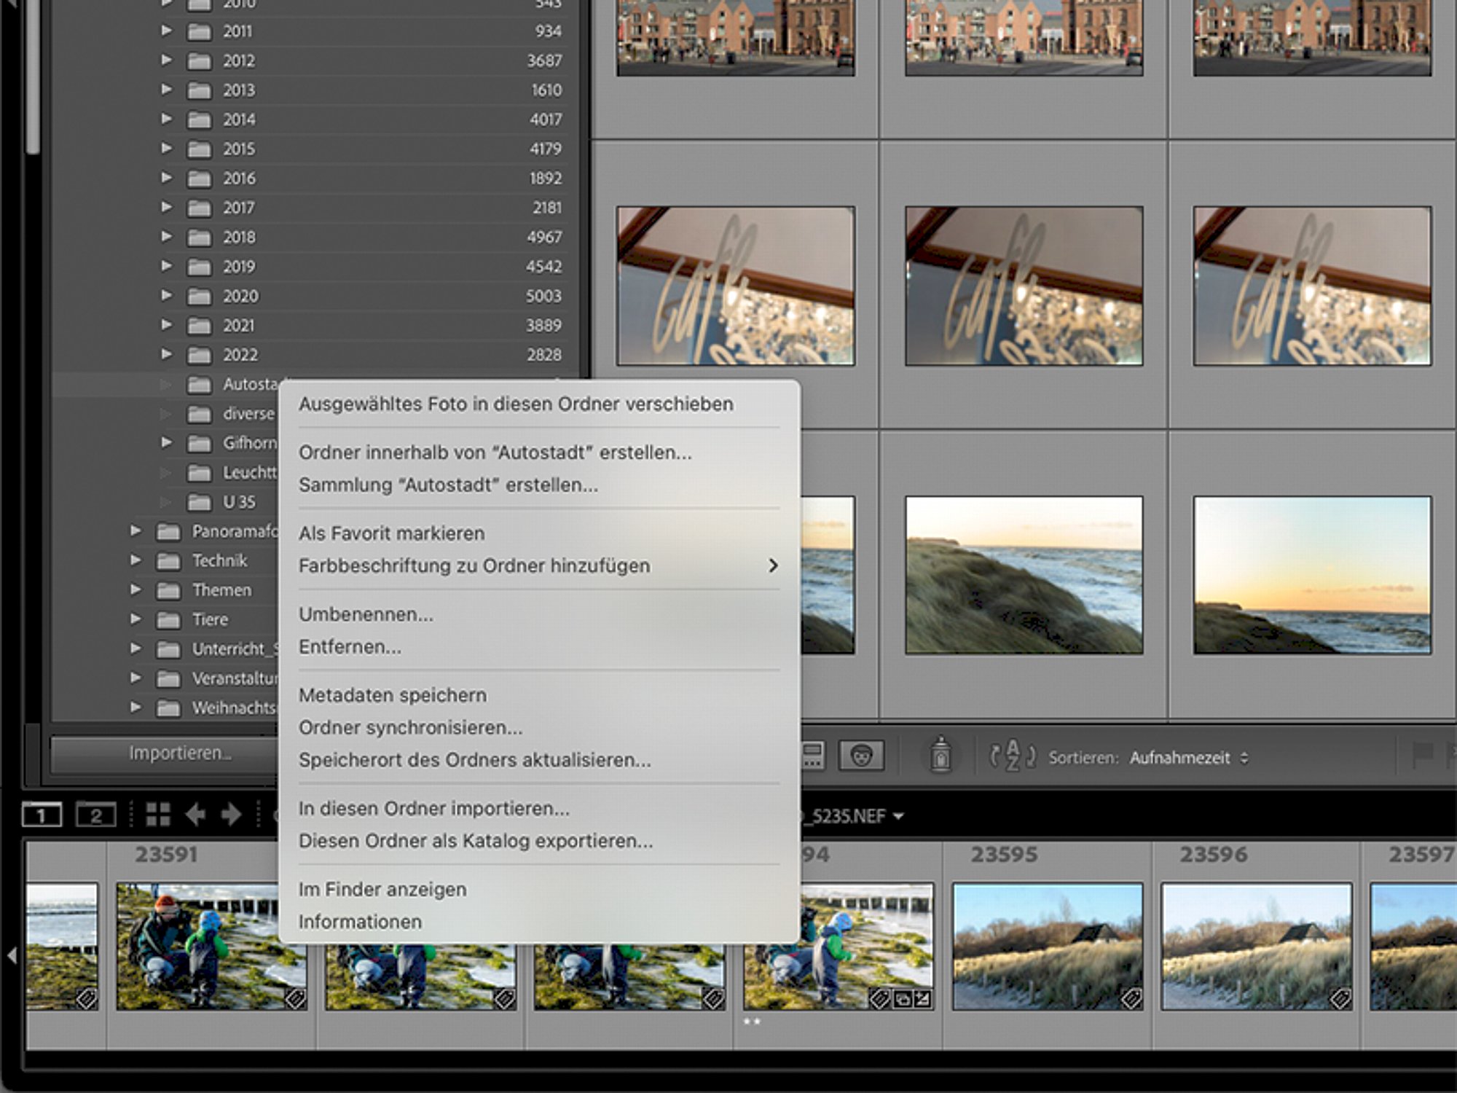Choose In diesen Ordner importieren
The width and height of the screenshot is (1457, 1093).
point(539,809)
